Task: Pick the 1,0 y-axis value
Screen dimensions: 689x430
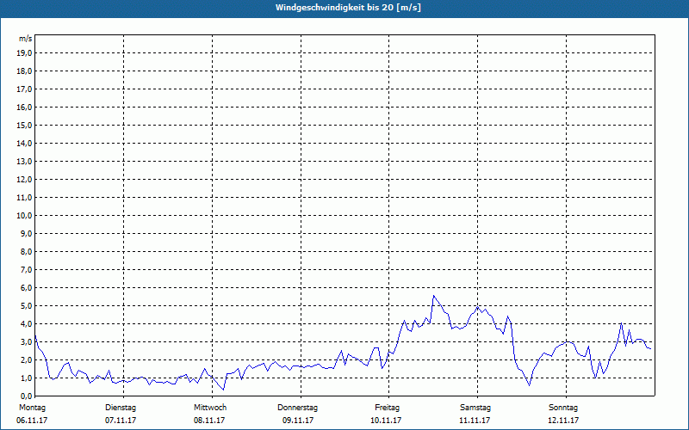Action: pos(27,378)
